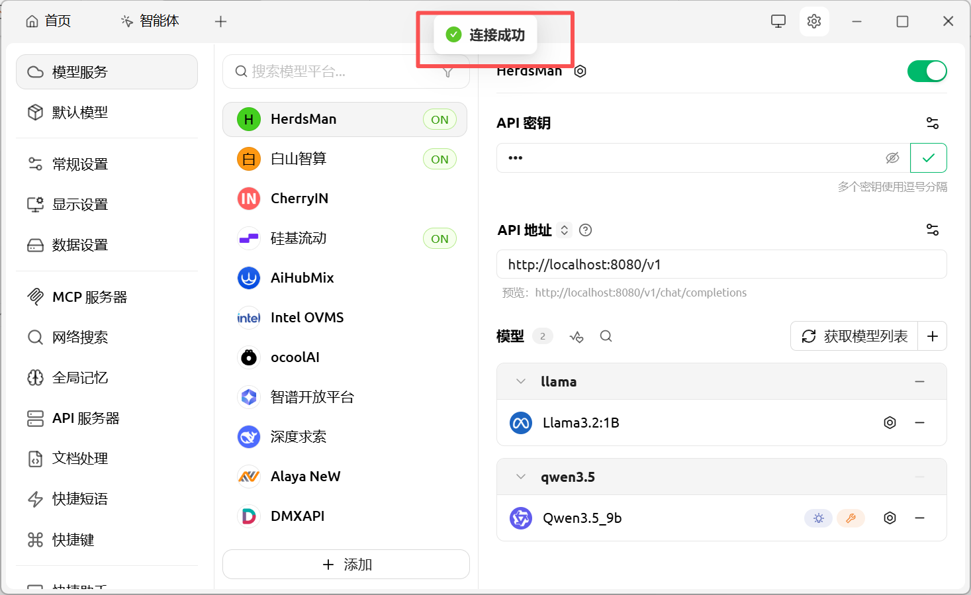
Task: Open provider settings icon beside the HerdsMan title
Action: click(x=580, y=71)
